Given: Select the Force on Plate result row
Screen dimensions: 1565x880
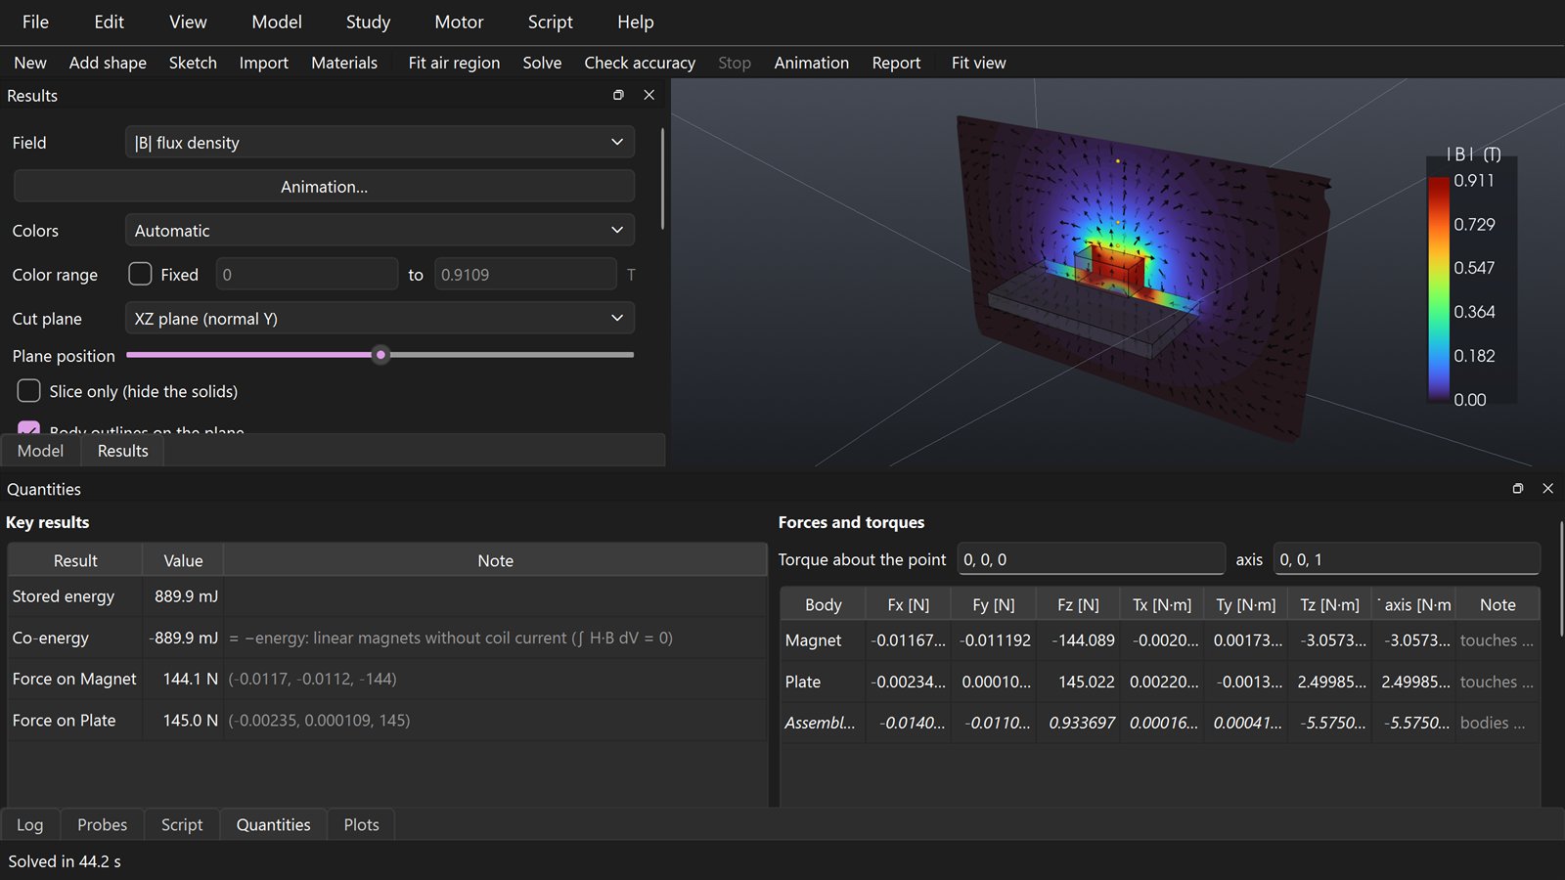Looking at the screenshot, I should (x=387, y=721).
